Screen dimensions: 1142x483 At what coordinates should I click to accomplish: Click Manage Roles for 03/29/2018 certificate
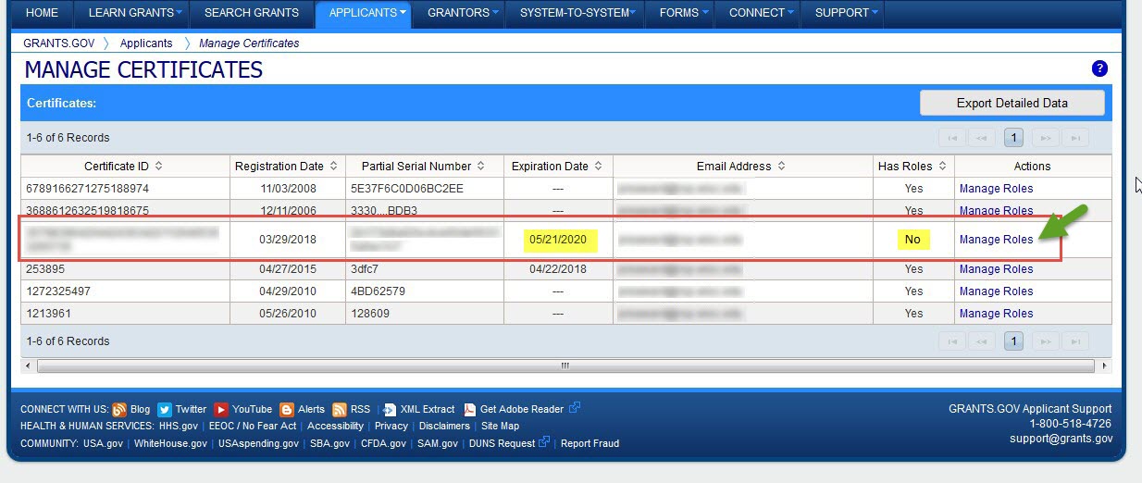(x=996, y=240)
